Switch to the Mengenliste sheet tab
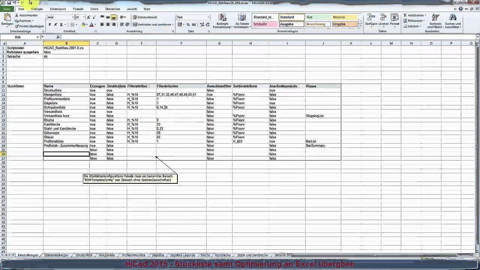 (x=107, y=255)
